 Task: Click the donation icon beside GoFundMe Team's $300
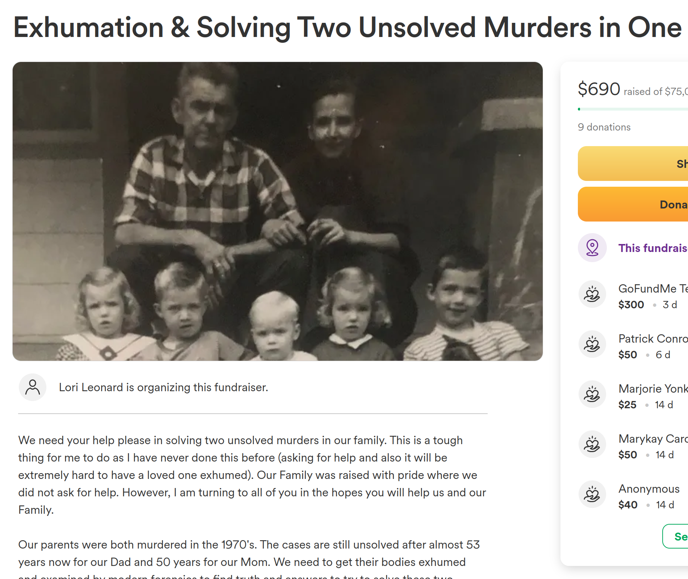pyautogui.click(x=592, y=294)
